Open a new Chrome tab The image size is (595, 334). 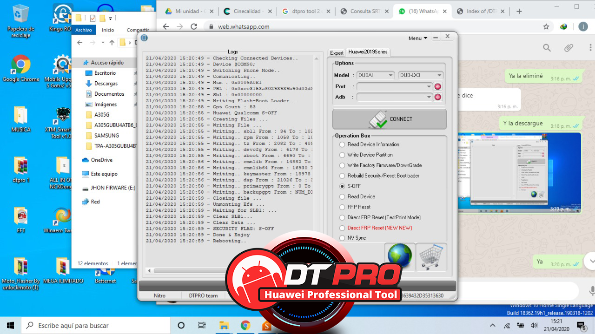[x=519, y=11]
